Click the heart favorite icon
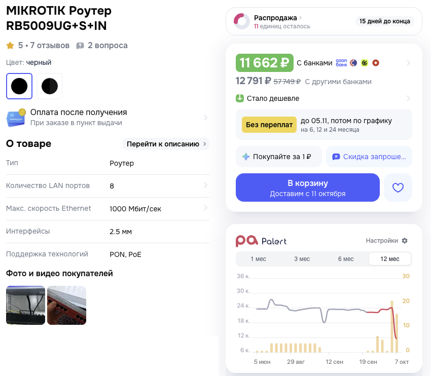This screenshot has width=431, height=376. (398, 187)
